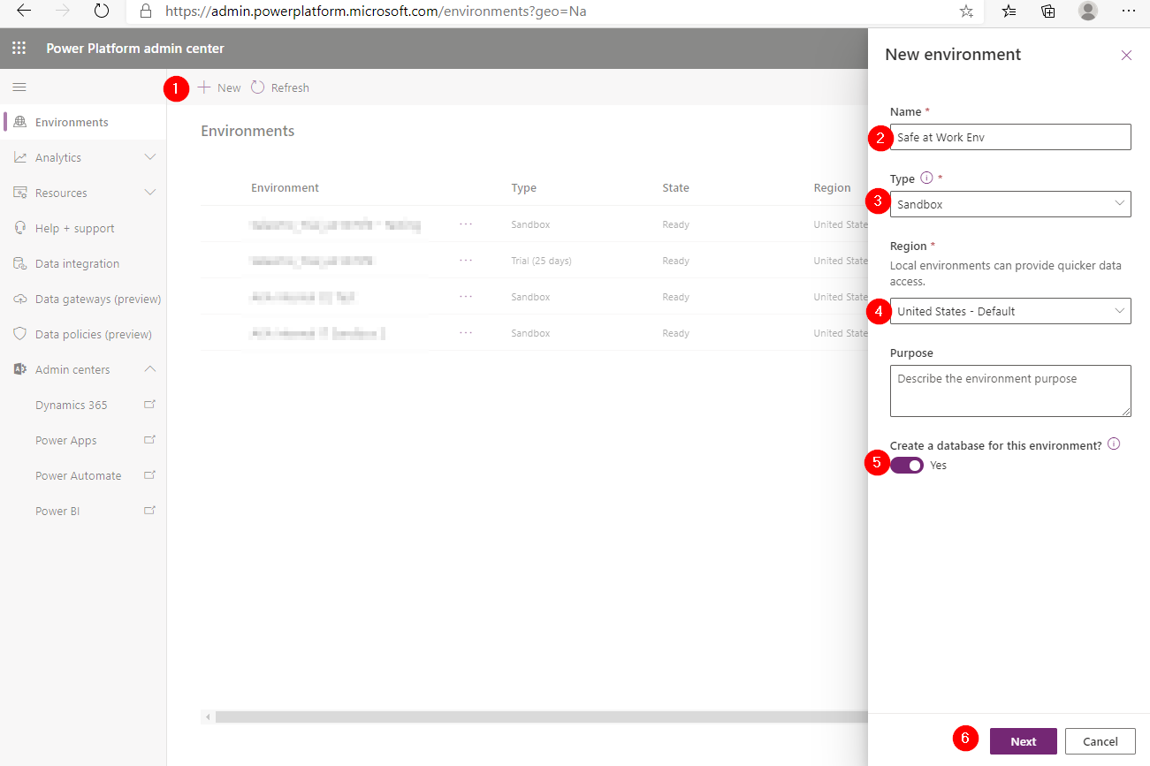Open the Region dropdown for United States
This screenshot has width=1150, height=766.
[1010, 311]
